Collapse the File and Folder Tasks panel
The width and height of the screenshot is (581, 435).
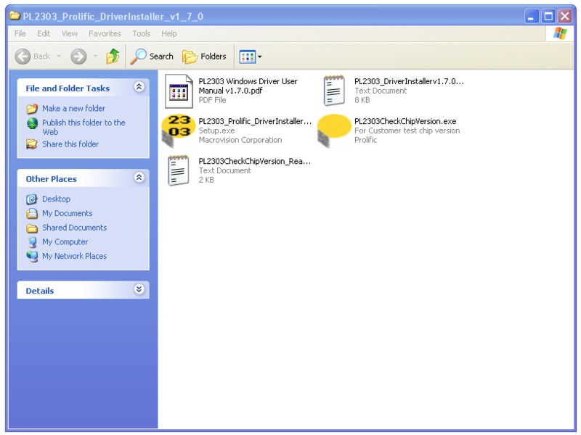pyautogui.click(x=139, y=88)
